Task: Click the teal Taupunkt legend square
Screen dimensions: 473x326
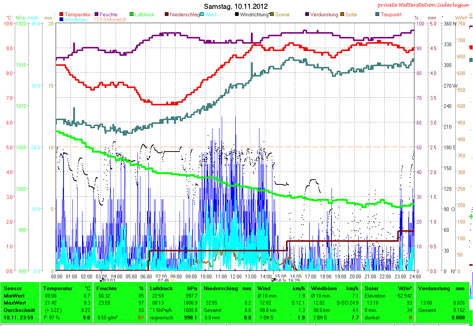Action: click(x=377, y=15)
